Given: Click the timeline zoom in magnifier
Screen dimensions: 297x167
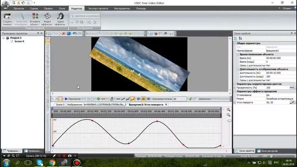Looking at the screenshot, I should pyautogui.click(x=228, y=109).
